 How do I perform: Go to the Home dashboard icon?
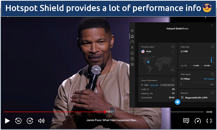[x=132, y=36]
